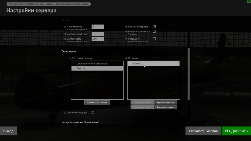
Task: Click the Добавить в ротацию button
Action: pyautogui.click(x=97, y=102)
